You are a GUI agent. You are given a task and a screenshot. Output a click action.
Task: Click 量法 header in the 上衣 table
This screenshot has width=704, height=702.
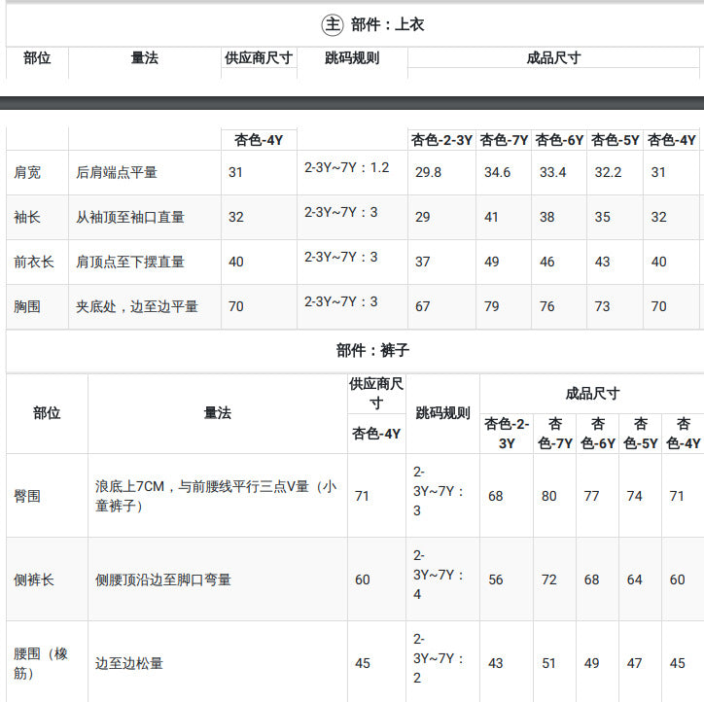[145, 58]
